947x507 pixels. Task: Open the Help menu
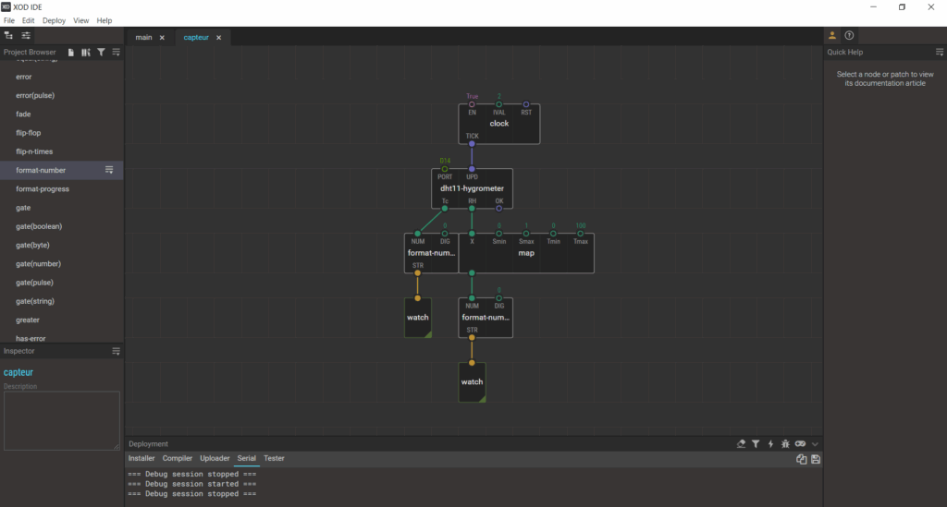coord(105,20)
